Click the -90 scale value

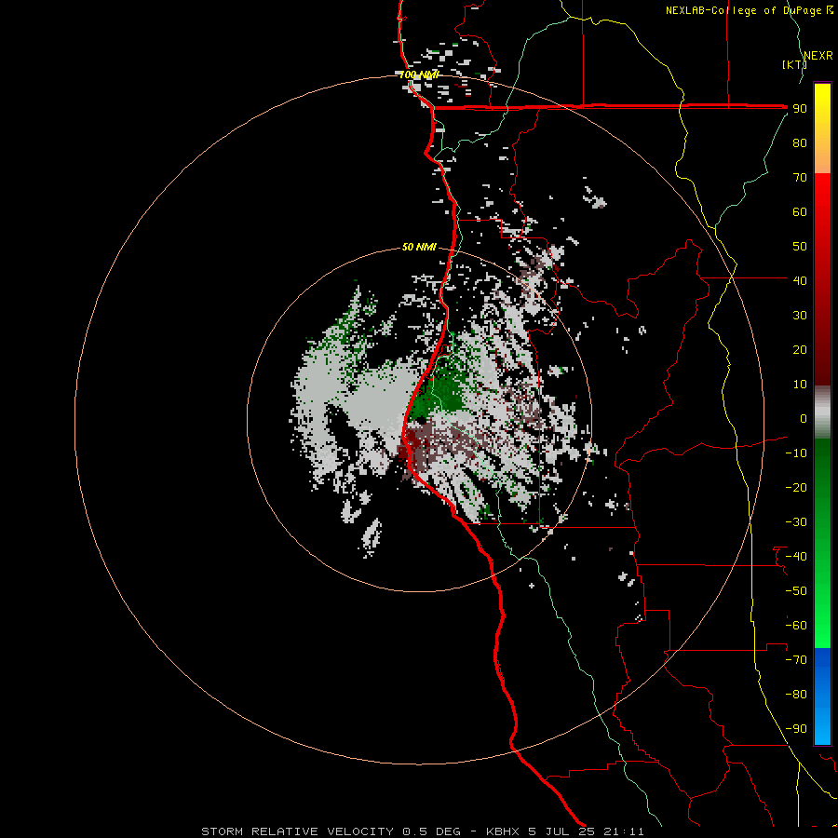click(796, 729)
